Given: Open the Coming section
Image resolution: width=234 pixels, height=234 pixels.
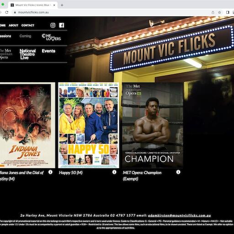Looking at the screenshot, I should click(25, 36).
